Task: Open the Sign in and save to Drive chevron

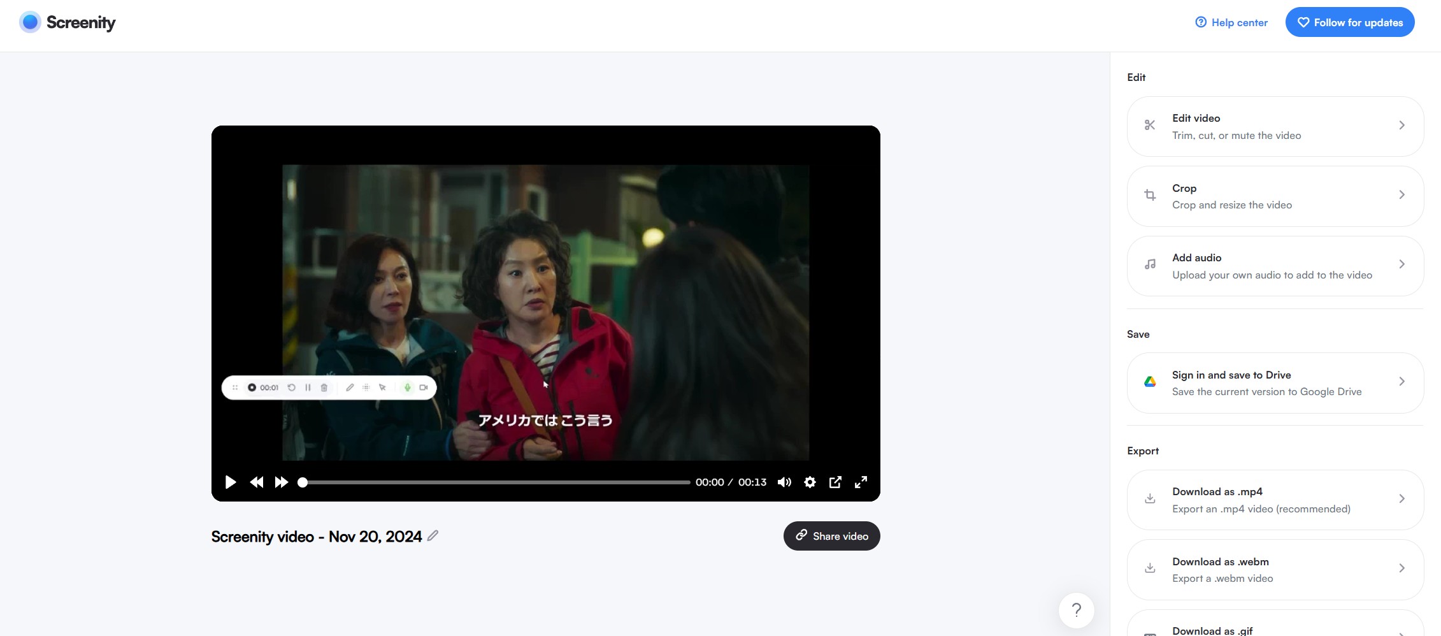Action: [x=1402, y=382]
